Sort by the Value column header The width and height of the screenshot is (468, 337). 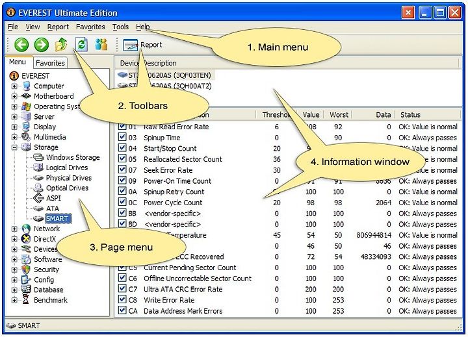pos(311,114)
